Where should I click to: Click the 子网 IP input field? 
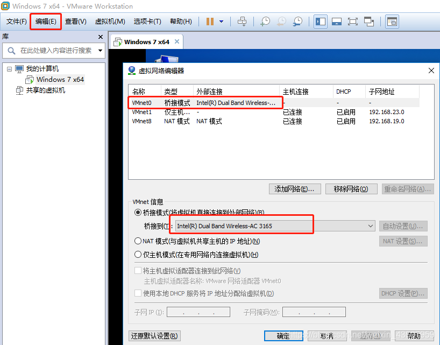pos(198,312)
